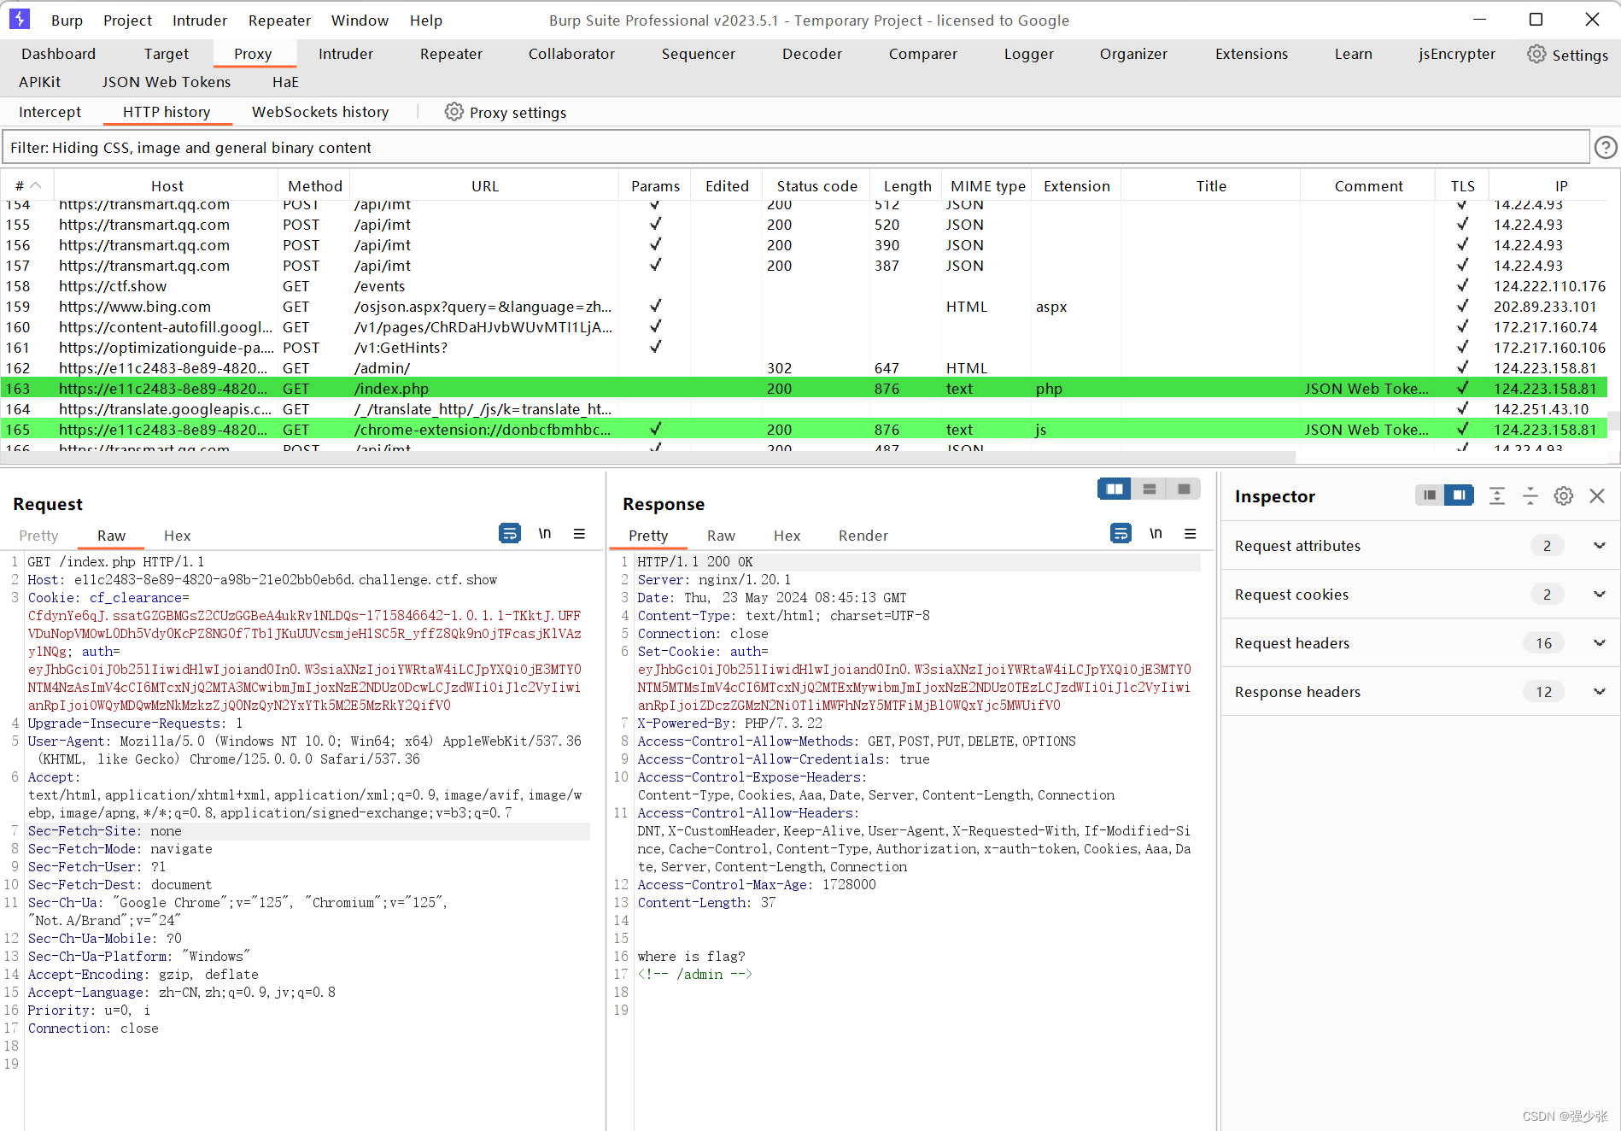1621x1131 pixels.
Task: Show Response in Render view
Action: [x=863, y=536]
